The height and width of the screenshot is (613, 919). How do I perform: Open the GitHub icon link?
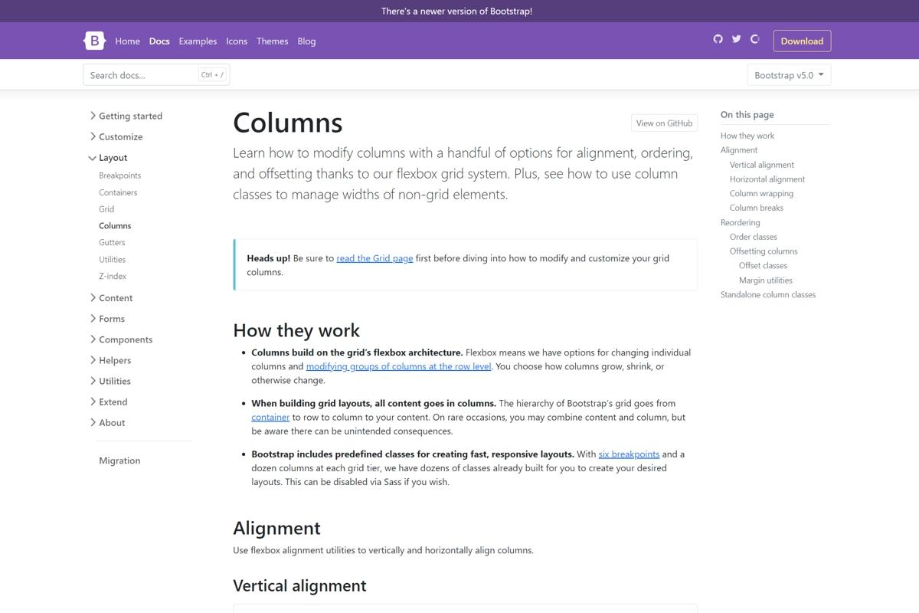coord(718,39)
